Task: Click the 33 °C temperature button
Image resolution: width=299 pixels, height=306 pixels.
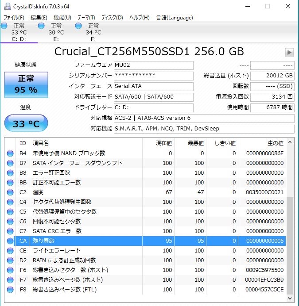Action: pos(26,123)
